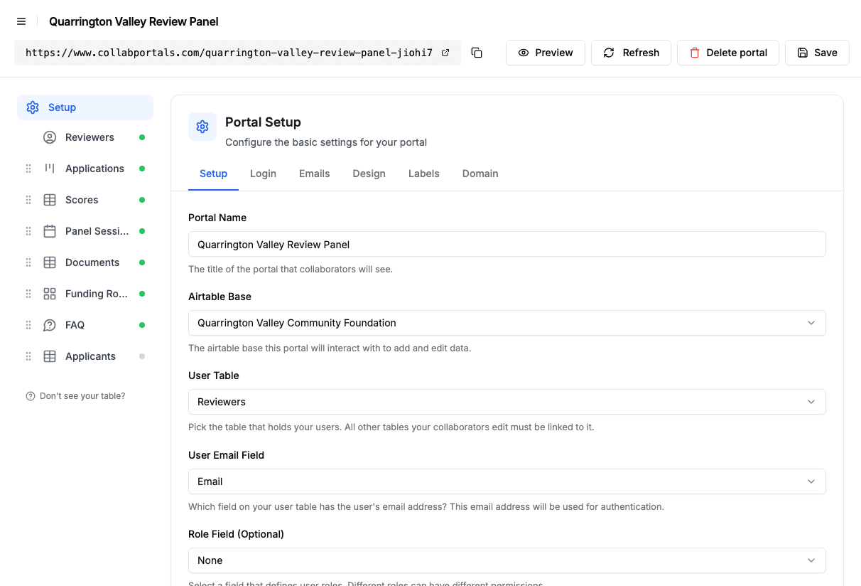Click the Documents table icon
Image resolution: width=861 pixels, height=586 pixels.
[x=50, y=262]
